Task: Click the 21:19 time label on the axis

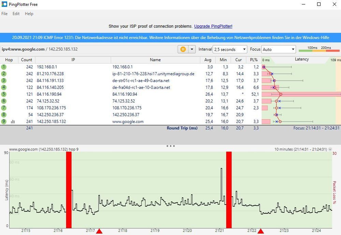Action: tap(155, 231)
